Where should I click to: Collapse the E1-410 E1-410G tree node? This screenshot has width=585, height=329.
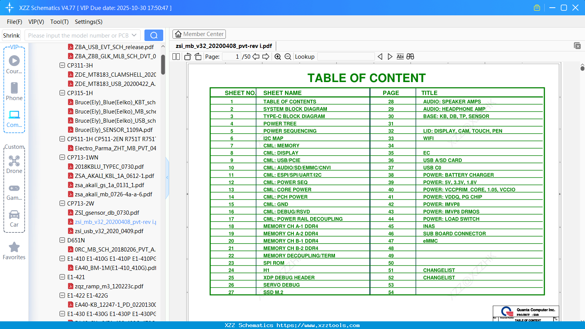[62, 259]
